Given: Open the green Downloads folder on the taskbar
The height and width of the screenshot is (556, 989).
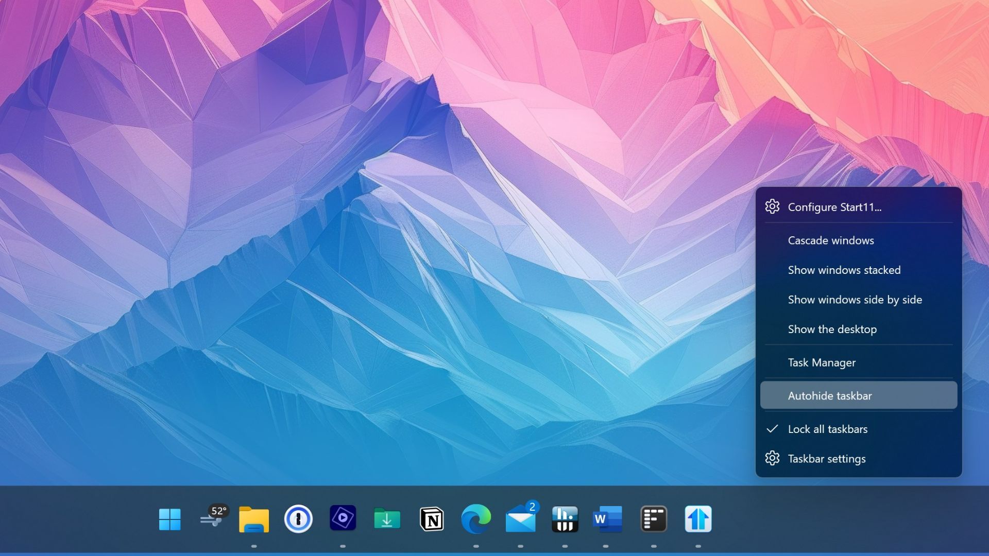Looking at the screenshot, I should tap(387, 520).
